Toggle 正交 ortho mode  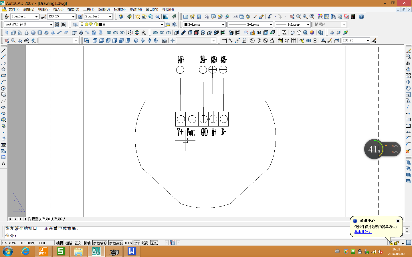(78, 243)
